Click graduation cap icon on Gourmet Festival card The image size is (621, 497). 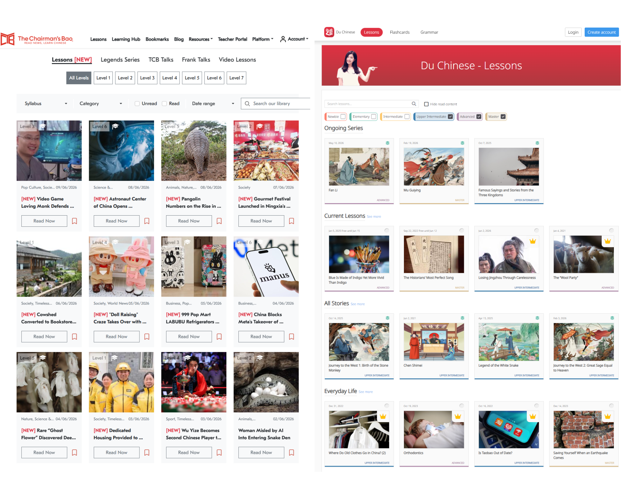click(260, 126)
